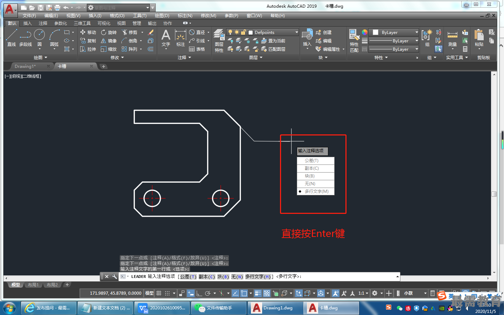504x315 pixels.
Task: Toggle ortho mode in status bar
Action: click(199, 293)
